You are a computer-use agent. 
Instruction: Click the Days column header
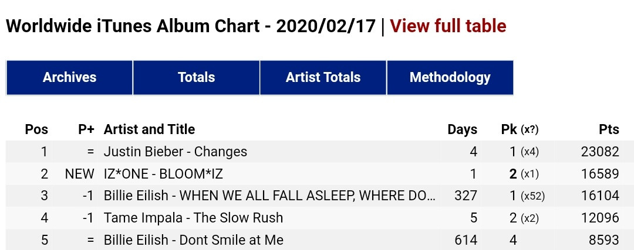tap(462, 129)
